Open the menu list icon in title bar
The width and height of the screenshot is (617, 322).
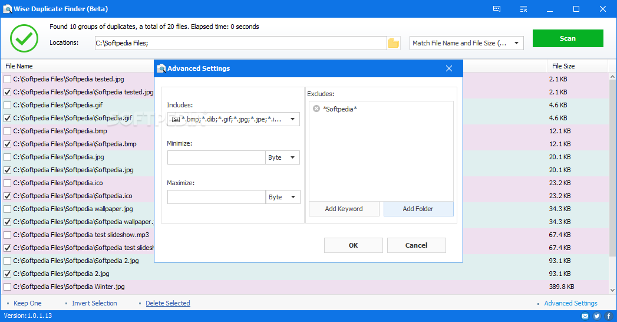[x=523, y=9]
